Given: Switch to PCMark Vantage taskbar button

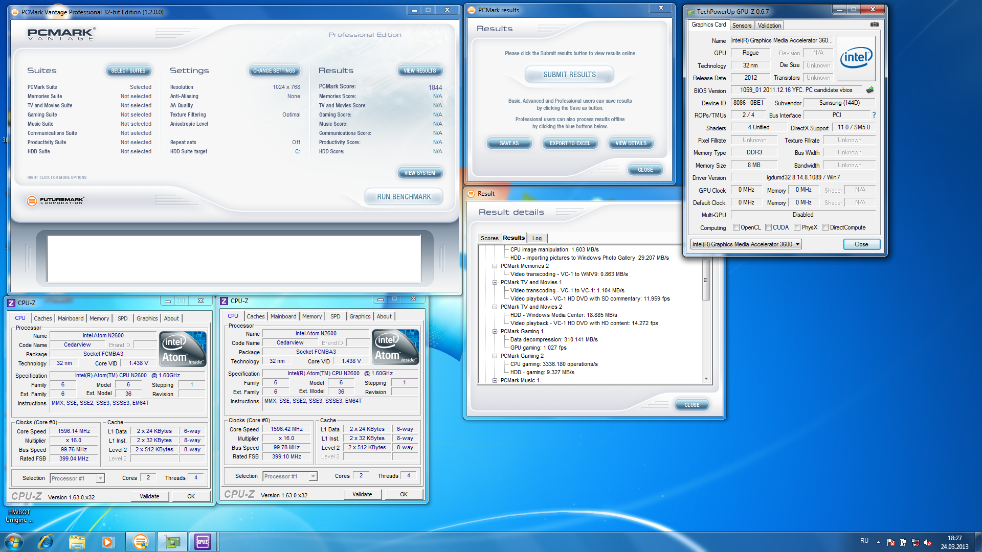Looking at the screenshot, I should pos(140,542).
